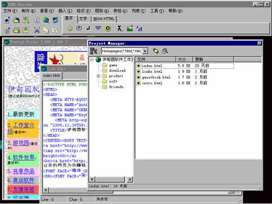Expand the product folder in tree
This screenshot has width=272, height=204.
98,76
